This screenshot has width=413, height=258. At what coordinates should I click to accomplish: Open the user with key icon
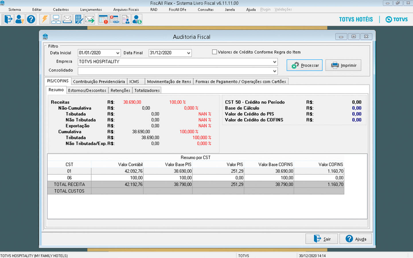[20, 19]
